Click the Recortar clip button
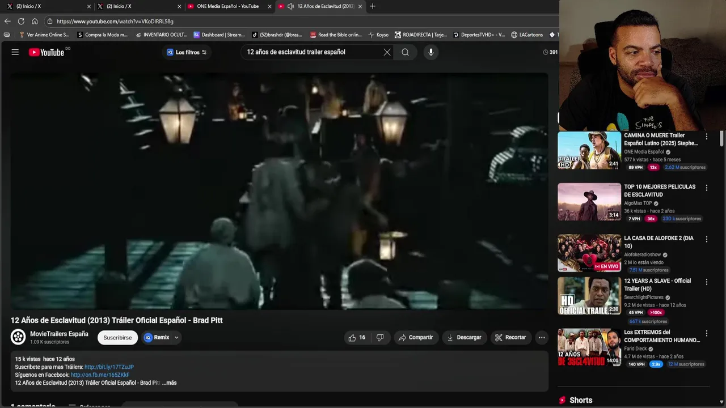 510,337
